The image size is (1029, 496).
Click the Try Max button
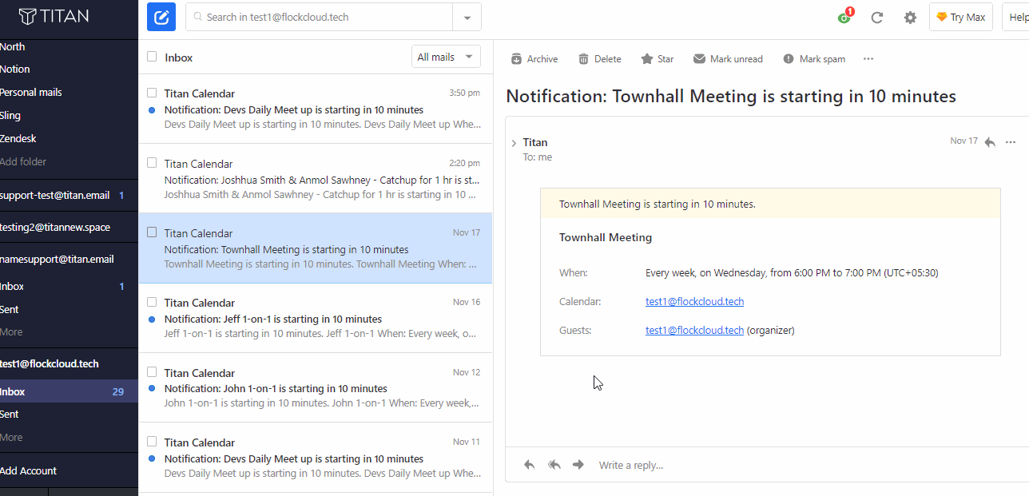coord(961,17)
